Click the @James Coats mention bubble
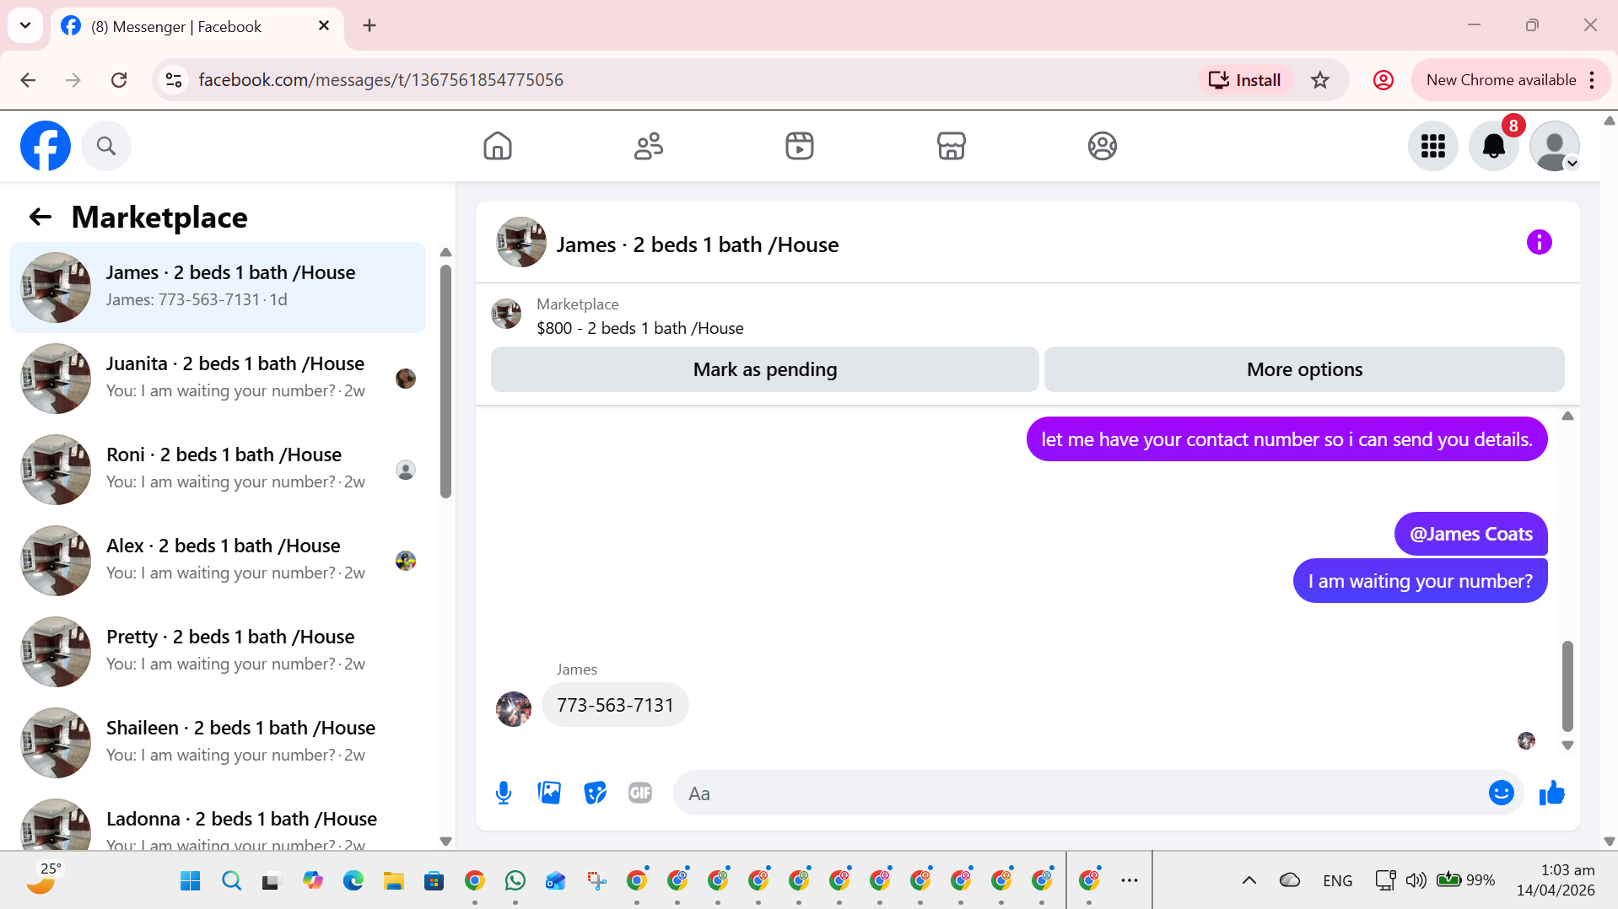Viewport: 1618px width, 909px height. (1470, 534)
